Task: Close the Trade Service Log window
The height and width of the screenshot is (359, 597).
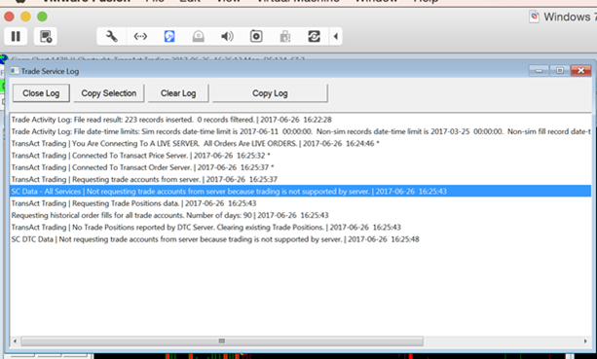Action: point(581,70)
